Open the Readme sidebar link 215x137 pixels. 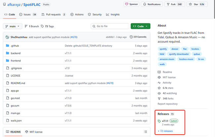[x=165, y=72]
